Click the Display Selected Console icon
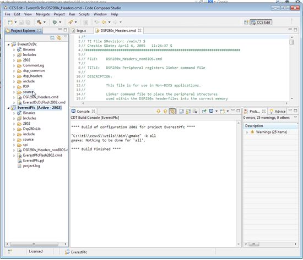Viewport: 303px width, 260px height. click(x=212, y=111)
